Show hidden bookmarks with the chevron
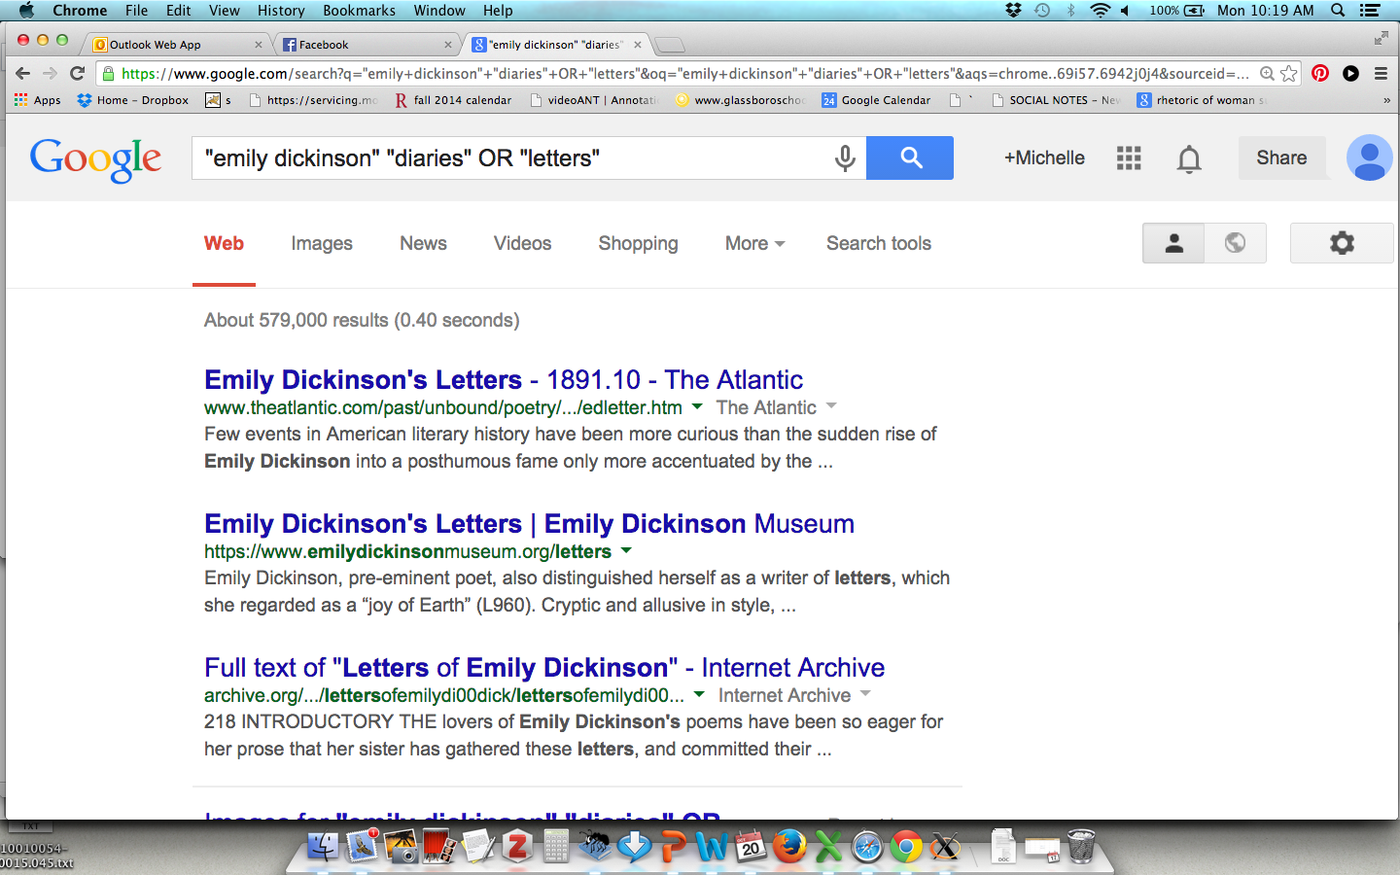The height and width of the screenshot is (875, 1400). click(1386, 100)
